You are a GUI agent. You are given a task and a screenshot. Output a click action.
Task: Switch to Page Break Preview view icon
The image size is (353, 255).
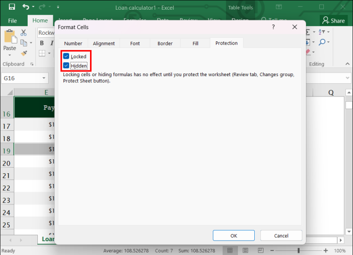(x=260, y=250)
